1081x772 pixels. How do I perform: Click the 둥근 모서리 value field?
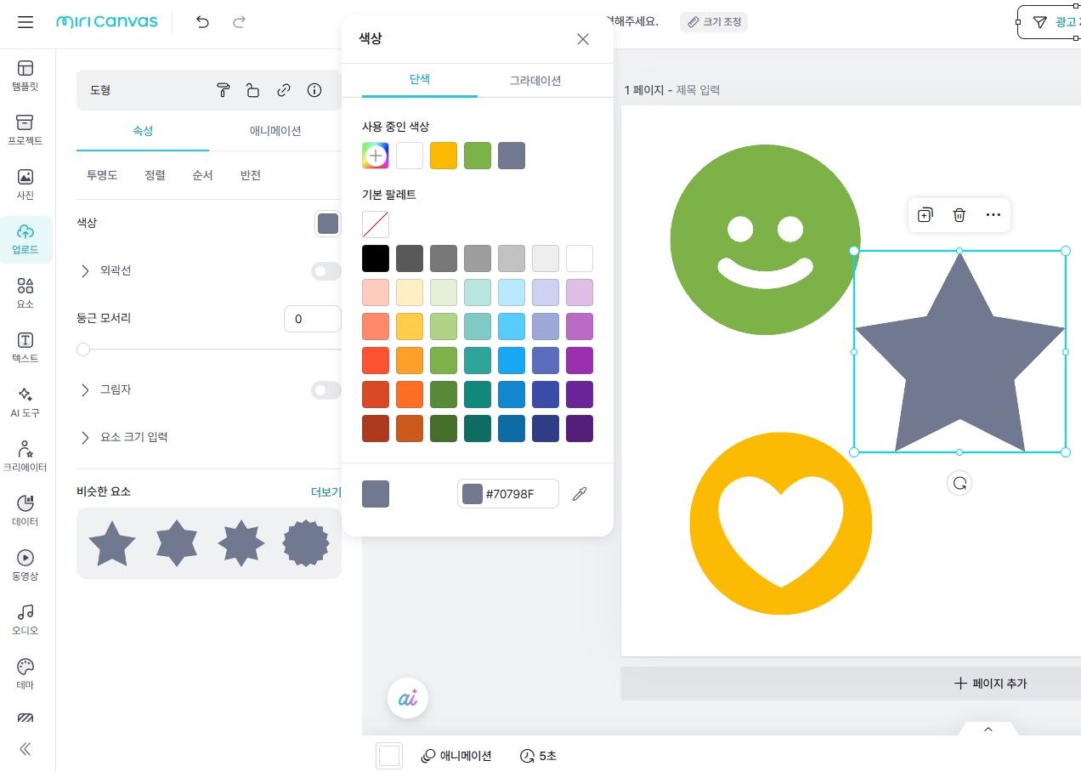click(x=313, y=319)
